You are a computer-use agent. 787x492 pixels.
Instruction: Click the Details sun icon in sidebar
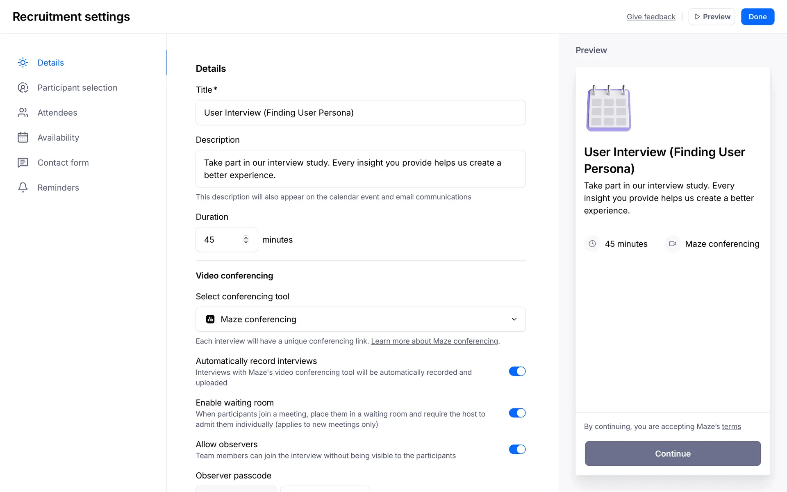23,63
